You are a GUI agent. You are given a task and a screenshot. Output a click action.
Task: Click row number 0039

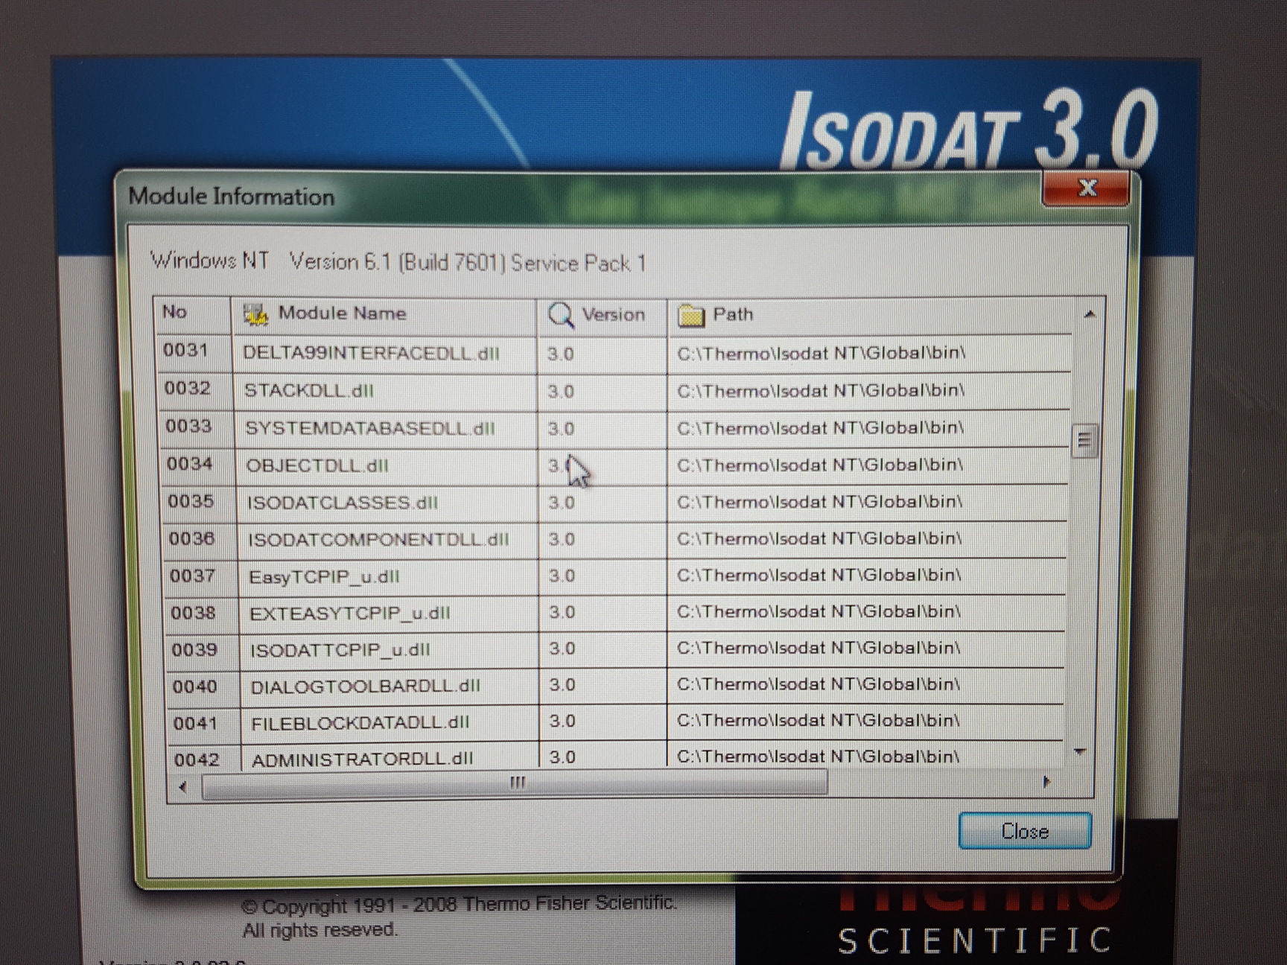pyautogui.click(x=194, y=650)
